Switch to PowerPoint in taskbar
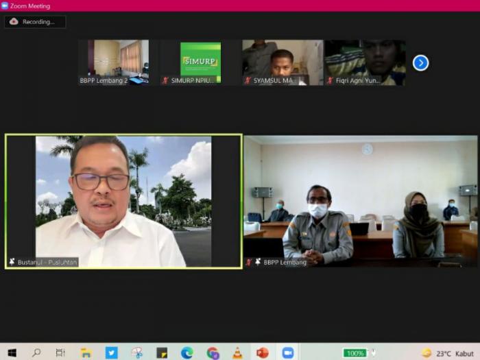This screenshot has width=480, height=360. [262, 352]
